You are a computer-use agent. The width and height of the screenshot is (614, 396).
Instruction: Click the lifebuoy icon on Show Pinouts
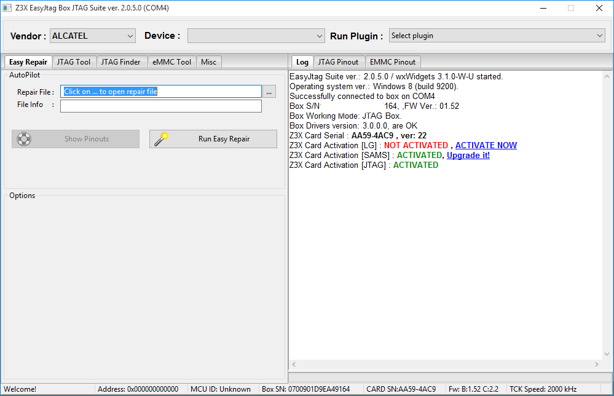click(24, 138)
